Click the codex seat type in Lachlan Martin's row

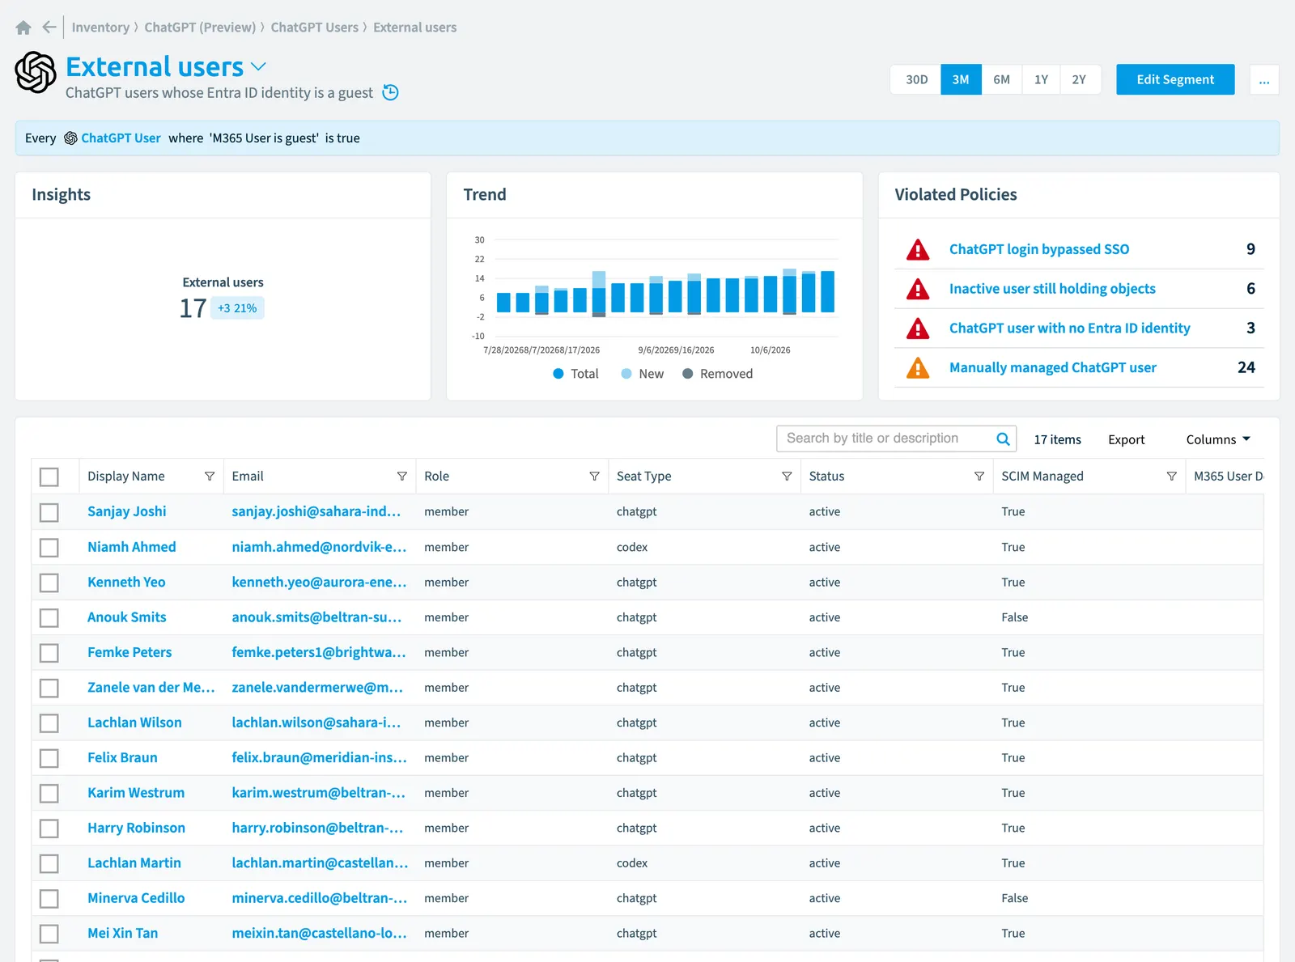click(x=632, y=863)
